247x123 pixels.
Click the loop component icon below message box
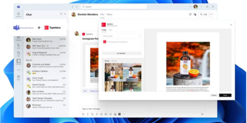(92, 114)
